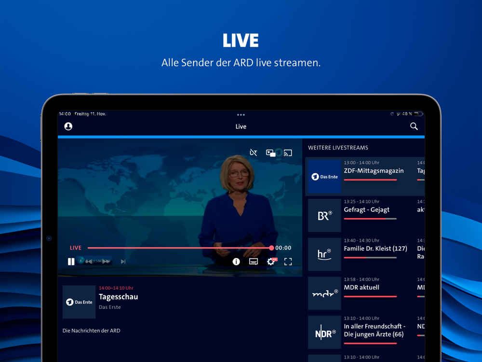
Task: Click the 00:00 time readout
Action: [283, 248]
